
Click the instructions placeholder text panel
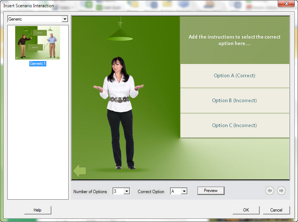click(234, 40)
